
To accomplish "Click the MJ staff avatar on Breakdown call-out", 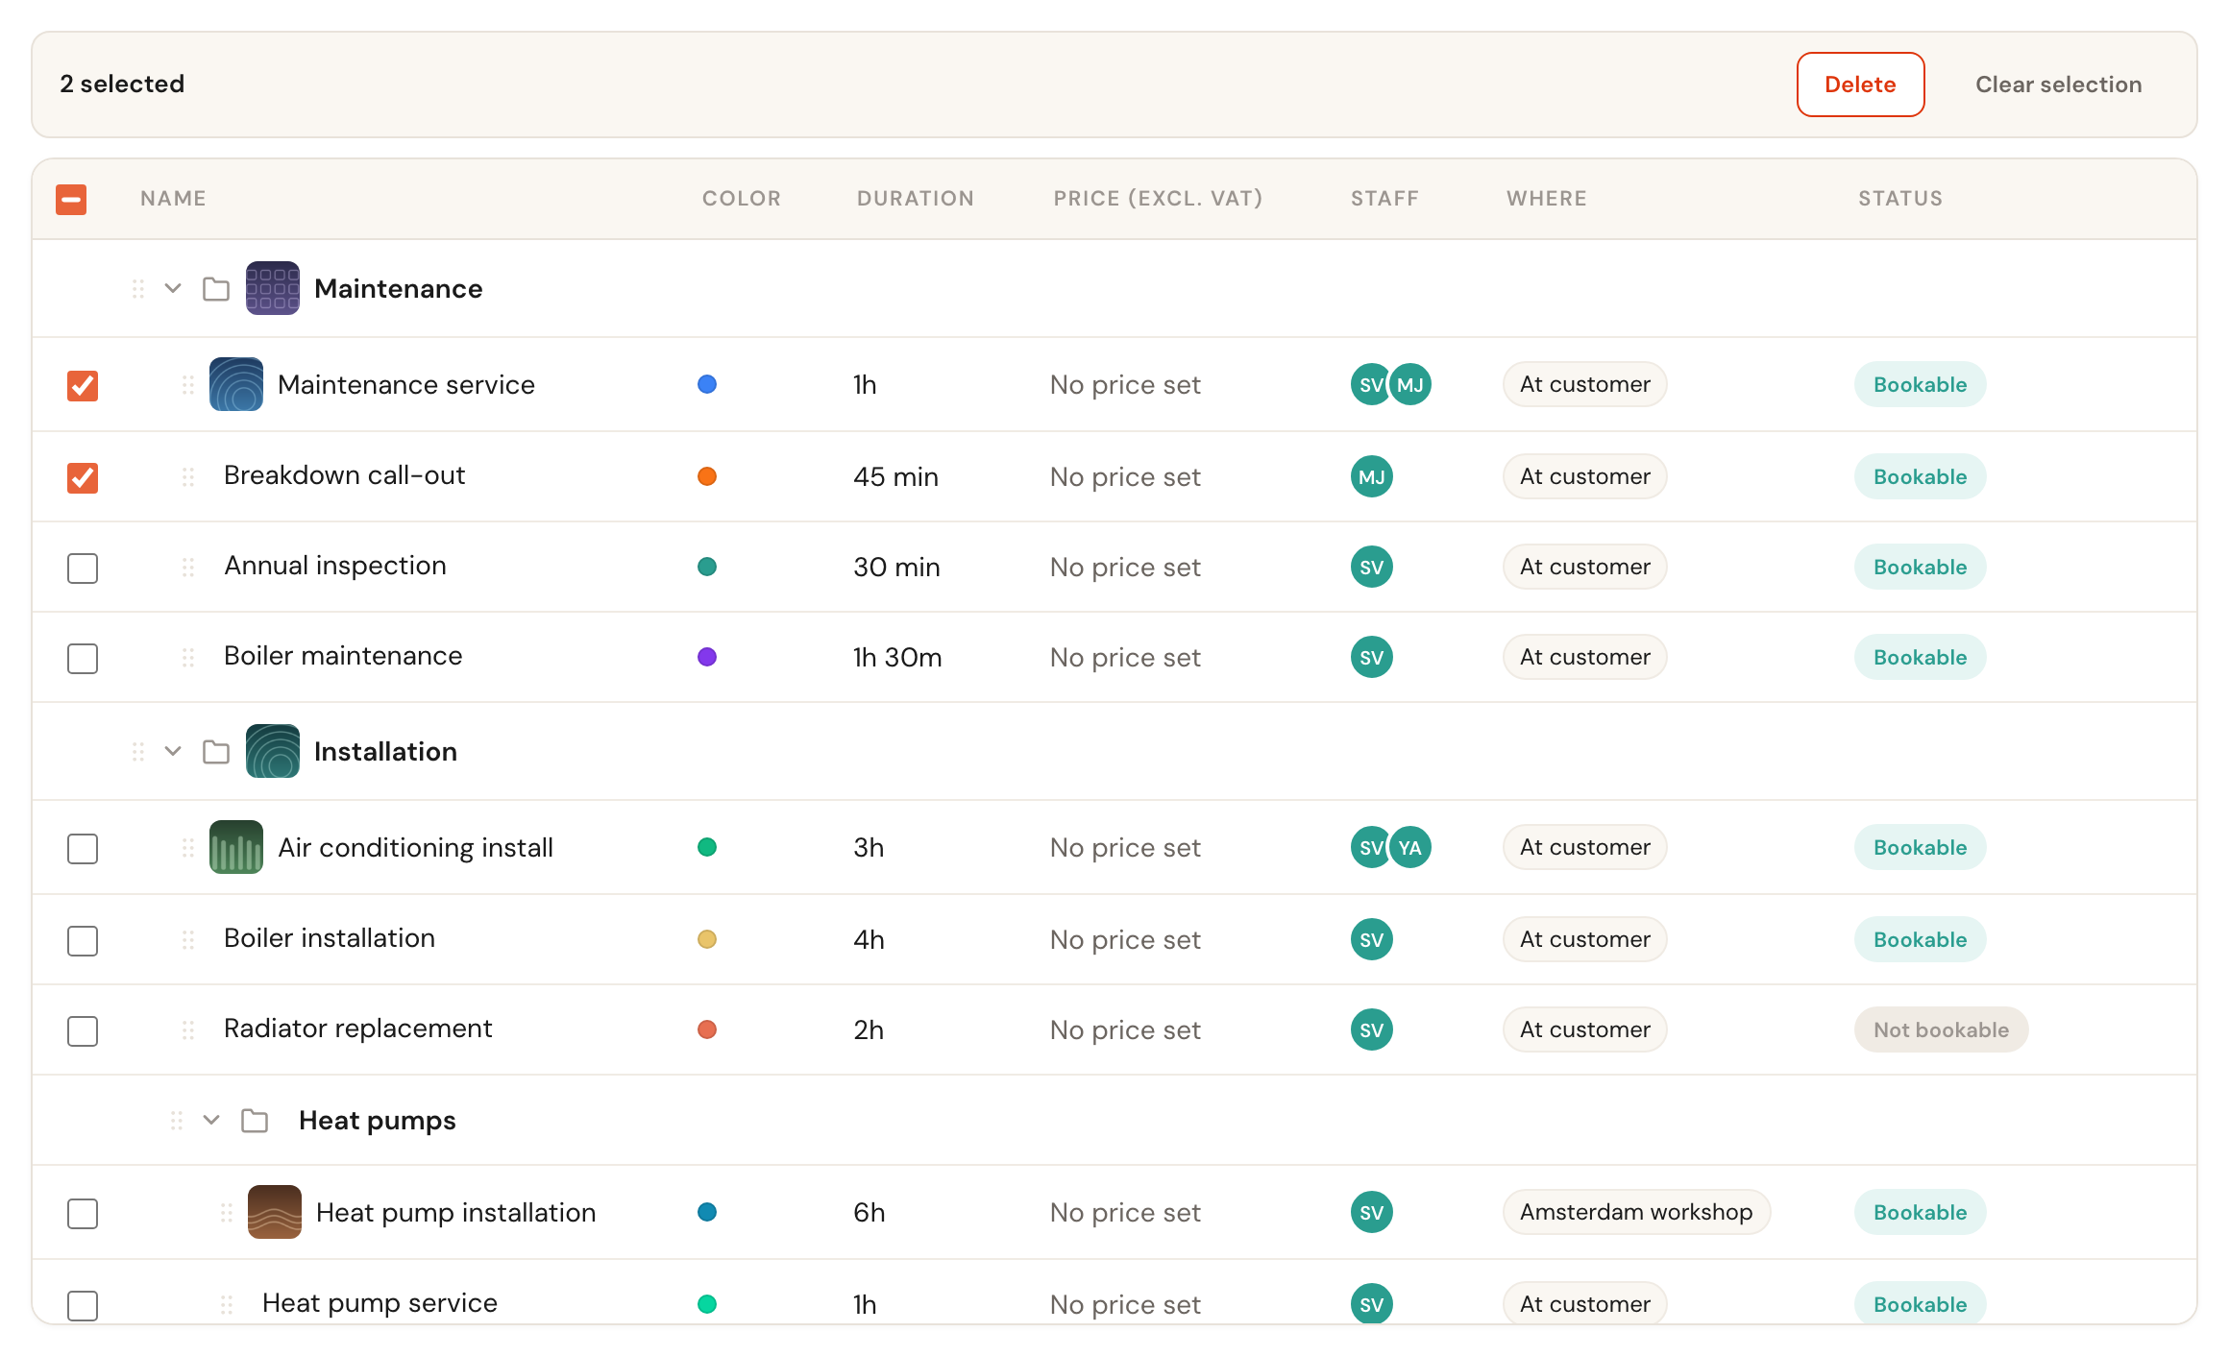I will tap(1372, 476).
